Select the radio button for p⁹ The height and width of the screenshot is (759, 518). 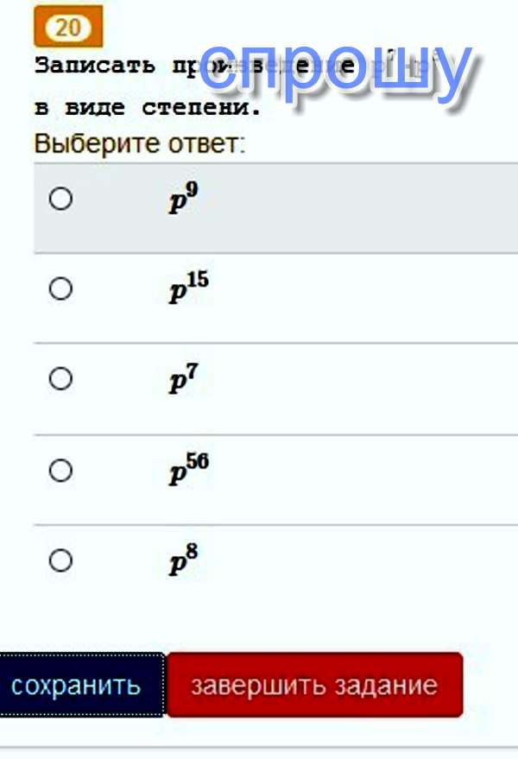60,199
